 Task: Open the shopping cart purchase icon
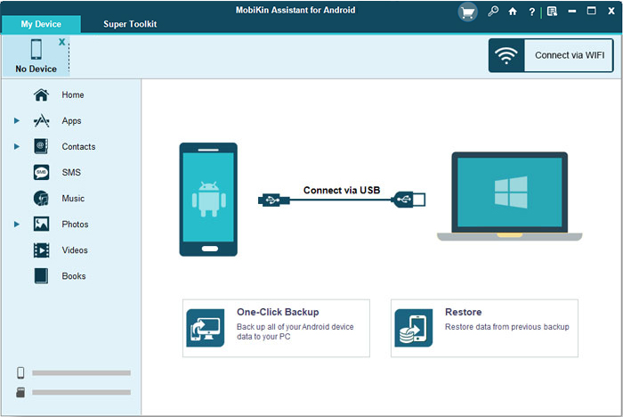tap(467, 12)
